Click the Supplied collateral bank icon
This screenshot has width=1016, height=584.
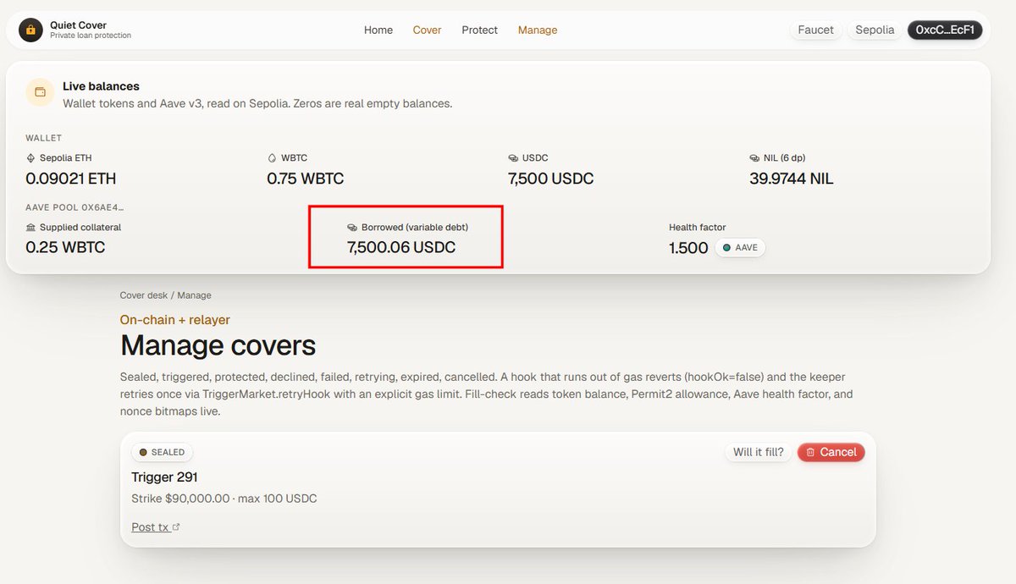[x=31, y=228]
